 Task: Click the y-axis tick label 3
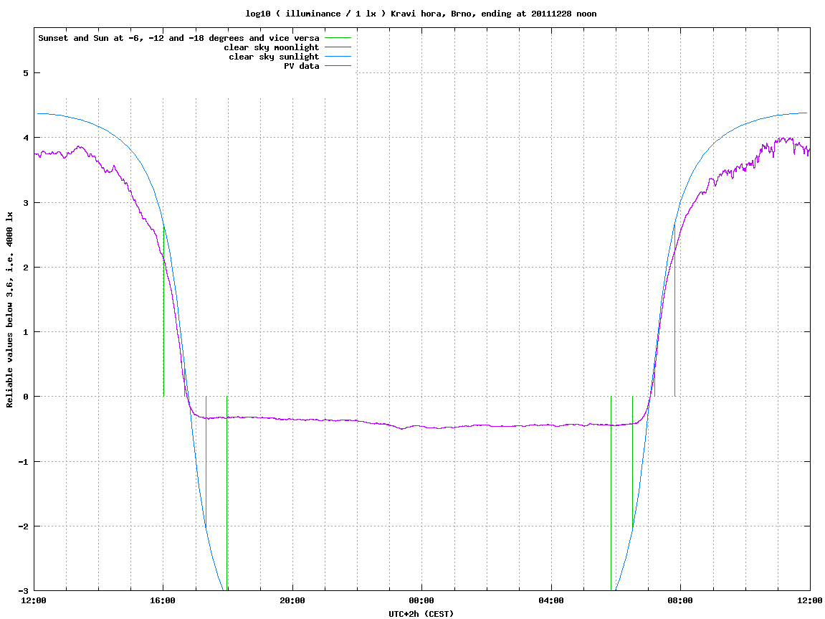pyautogui.click(x=25, y=203)
